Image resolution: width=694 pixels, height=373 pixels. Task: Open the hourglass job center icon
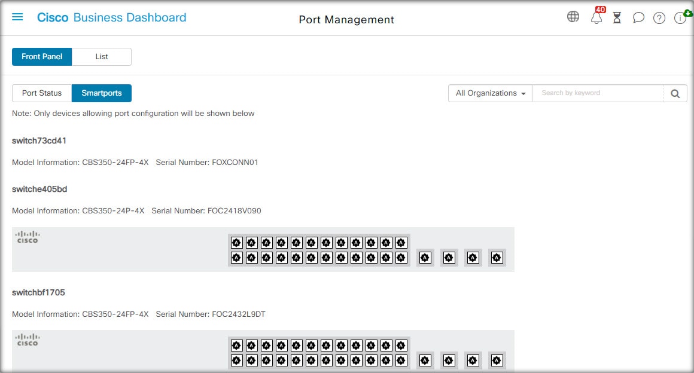[x=617, y=18]
